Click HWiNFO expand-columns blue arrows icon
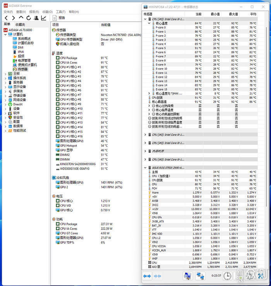Image resolution: width=271 pixels, height=286 pixels. click(147, 276)
